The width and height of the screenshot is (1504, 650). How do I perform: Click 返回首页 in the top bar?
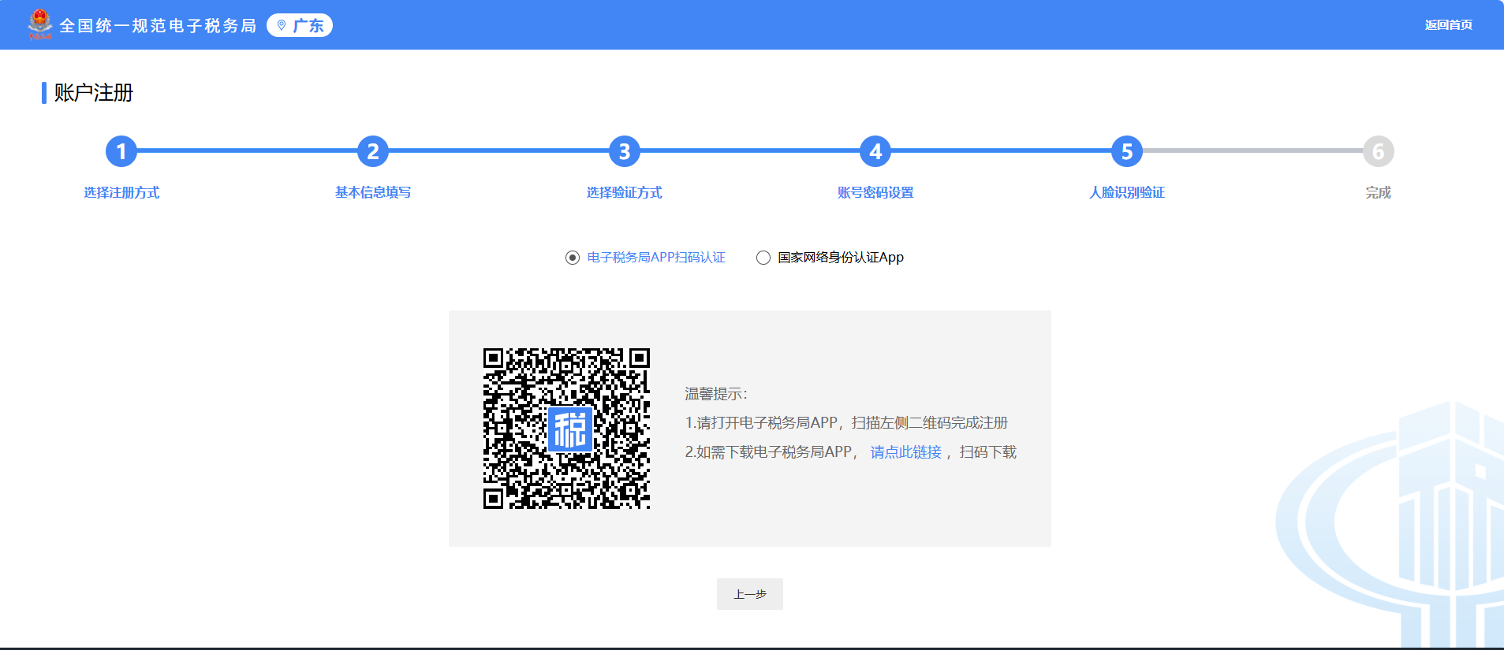pyautogui.click(x=1448, y=25)
